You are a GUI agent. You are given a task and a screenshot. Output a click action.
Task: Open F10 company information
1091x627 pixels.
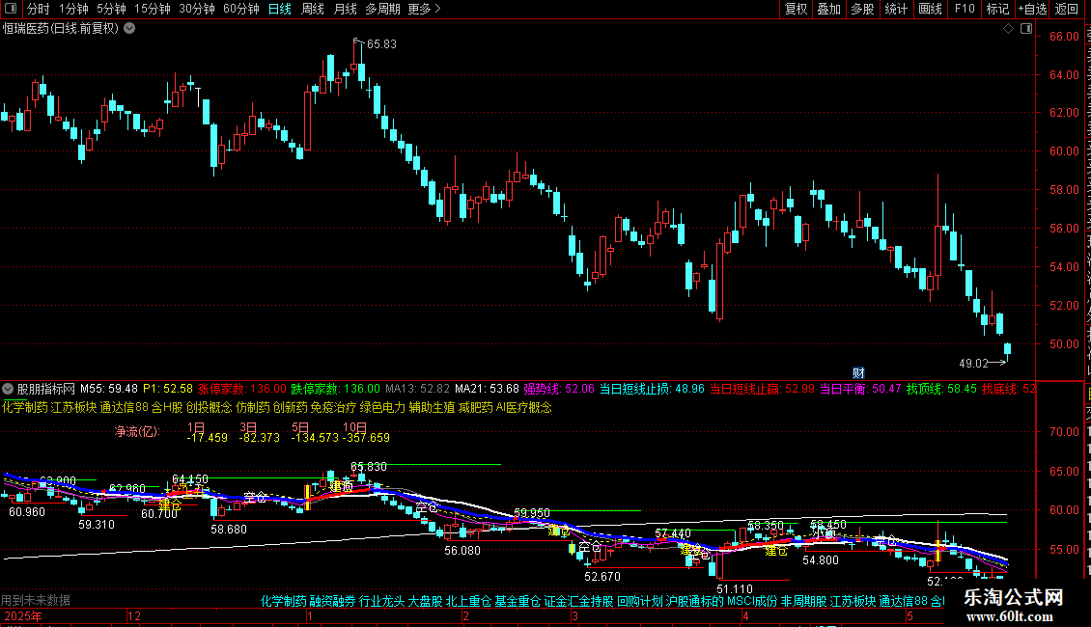coord(965,9)
